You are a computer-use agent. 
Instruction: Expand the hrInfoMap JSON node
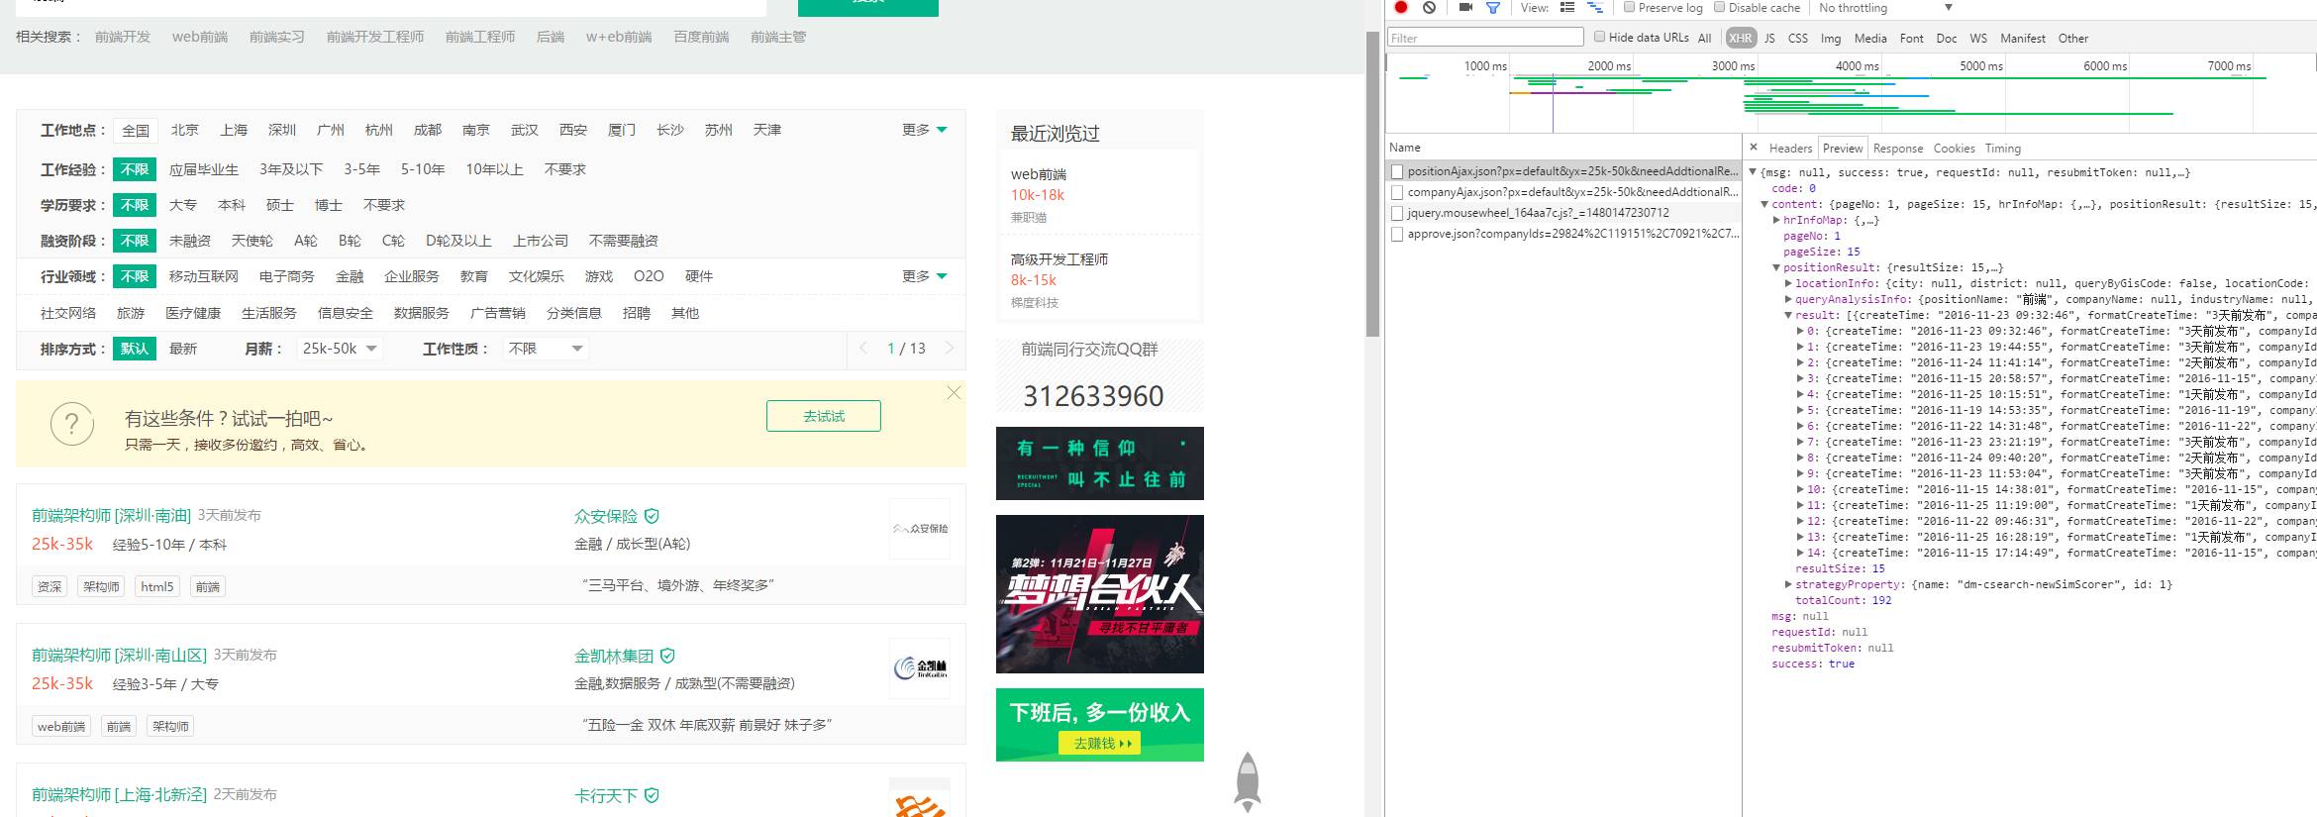[x=1776, y=220]
